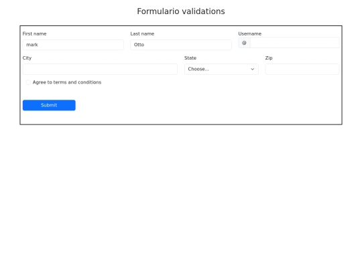Viewport: 362px width, 271px height.
Task: Click the "City" label text
Action: [27, 58]
